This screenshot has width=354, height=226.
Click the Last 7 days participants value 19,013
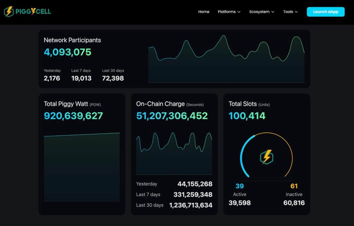(x=81, y=78)
